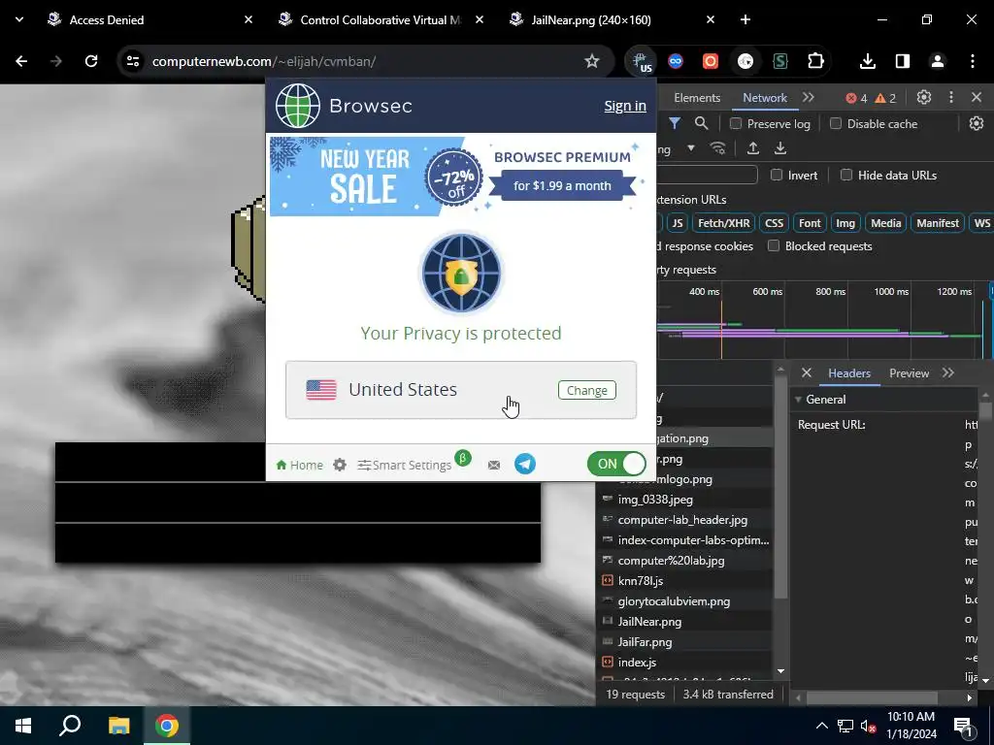
Task: Open Smart Settings in Browsec
Action: coord(405,465)
